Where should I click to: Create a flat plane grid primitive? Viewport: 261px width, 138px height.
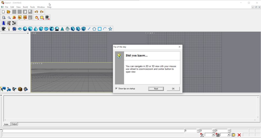click(20, 29)
